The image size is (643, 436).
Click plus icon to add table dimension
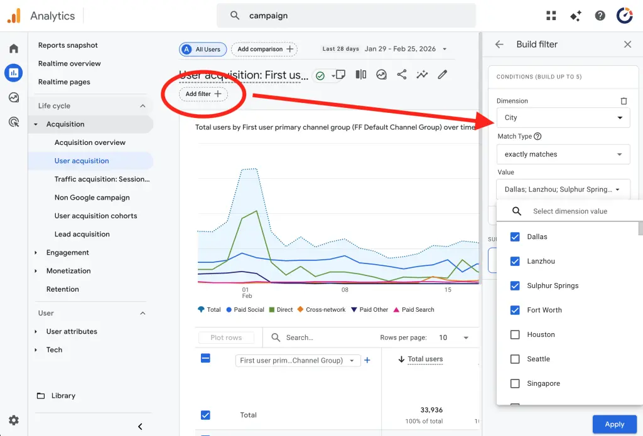point(367,360)
